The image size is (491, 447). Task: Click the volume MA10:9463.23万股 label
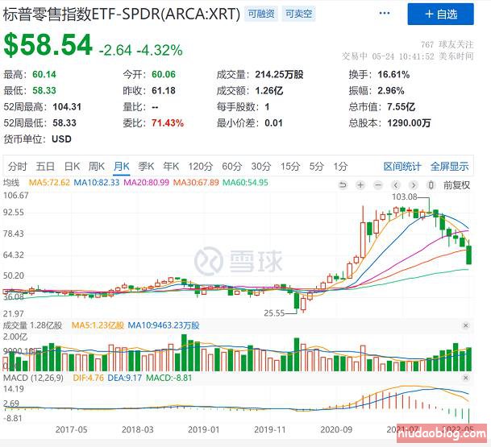[x=164, y=325]
